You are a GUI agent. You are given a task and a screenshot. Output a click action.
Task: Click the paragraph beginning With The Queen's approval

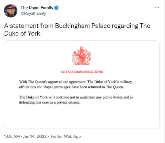pyautogui.click(x=75, y=84)
